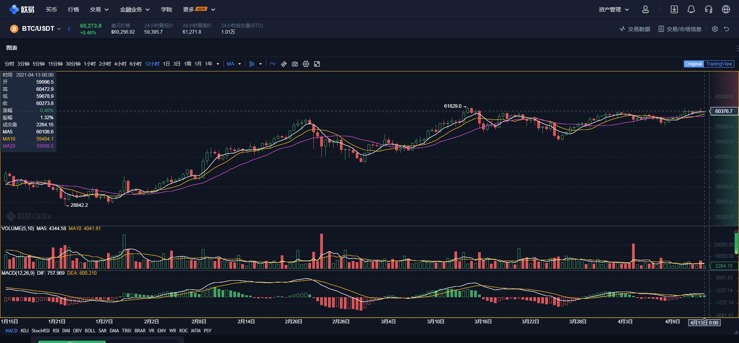The width and height of the screenshot is (739, 343).
Task: Click the user account profile icon
Action: (x=645, y=9)
